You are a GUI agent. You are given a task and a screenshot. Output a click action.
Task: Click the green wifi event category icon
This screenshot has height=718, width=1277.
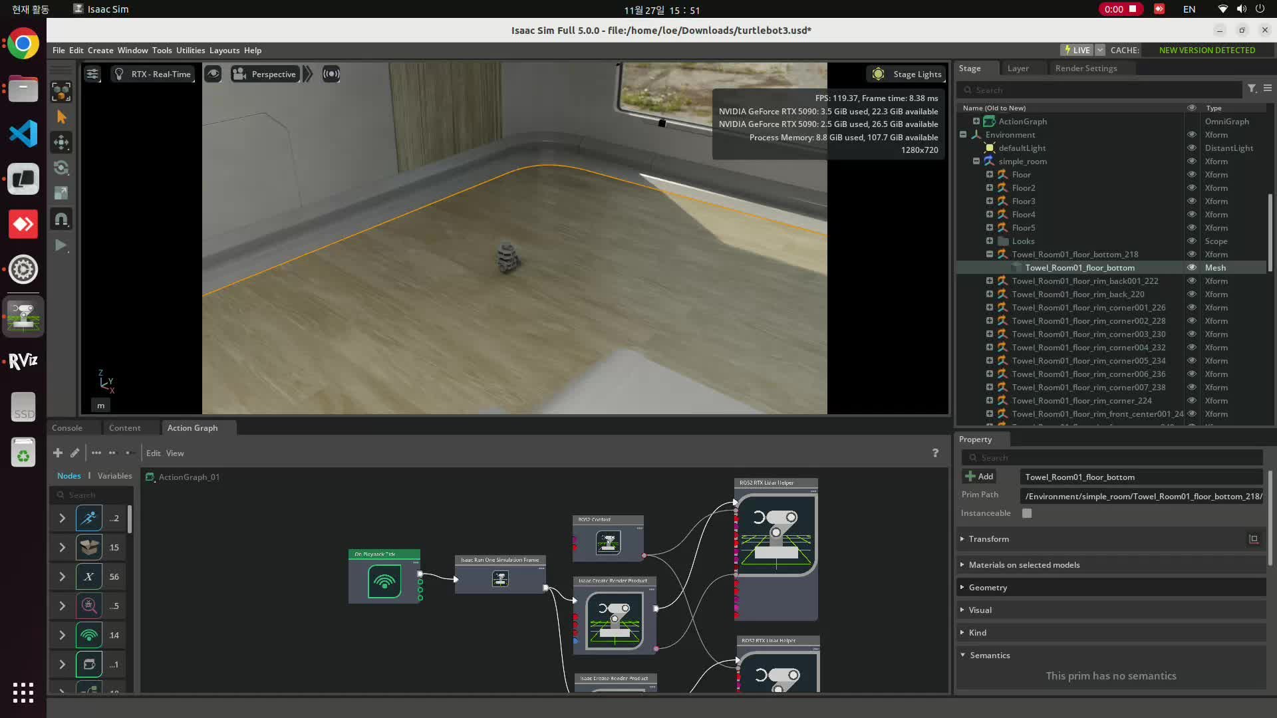tap(89, 635)
